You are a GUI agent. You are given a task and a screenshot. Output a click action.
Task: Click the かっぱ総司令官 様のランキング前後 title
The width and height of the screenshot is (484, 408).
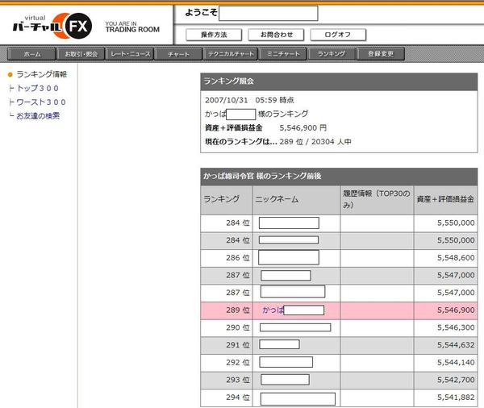pyautogui.click(x=262, y=176)
